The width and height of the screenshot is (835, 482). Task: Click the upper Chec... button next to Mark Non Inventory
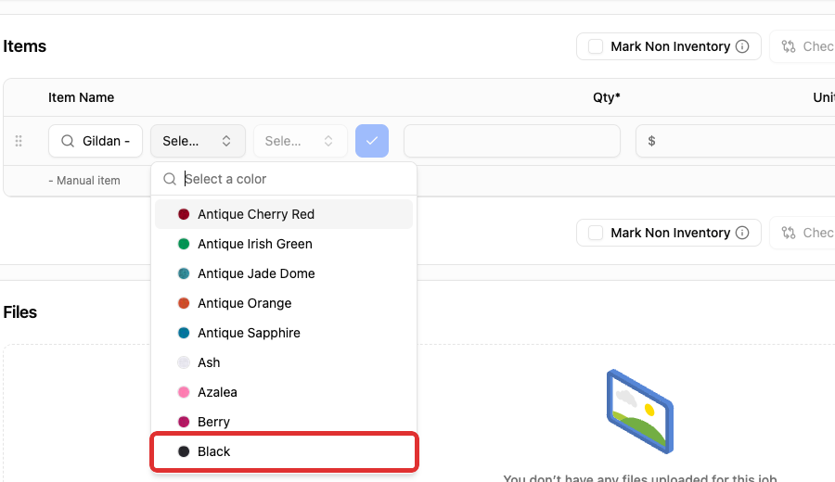(803, 47)
